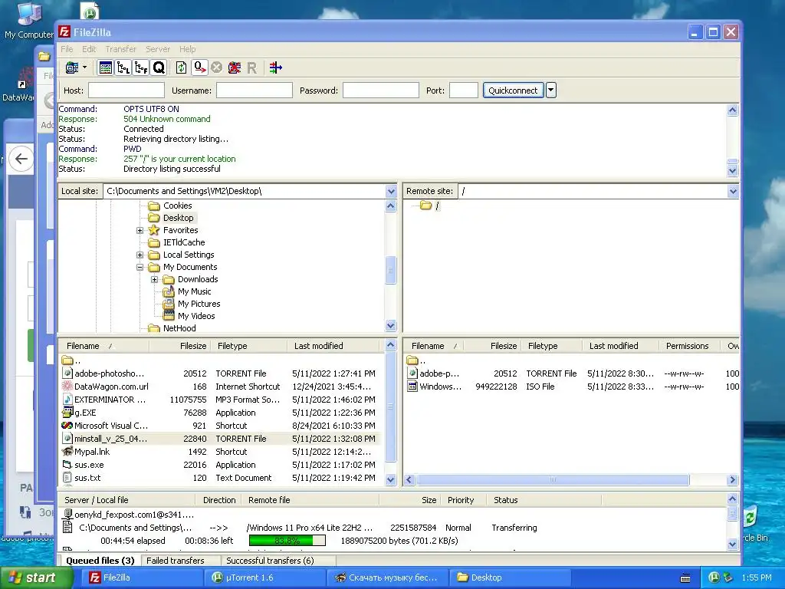Open the Local site path dropdown
Image resolution: width=785 pixels, height=589 pixels.
tap(391, 191)
